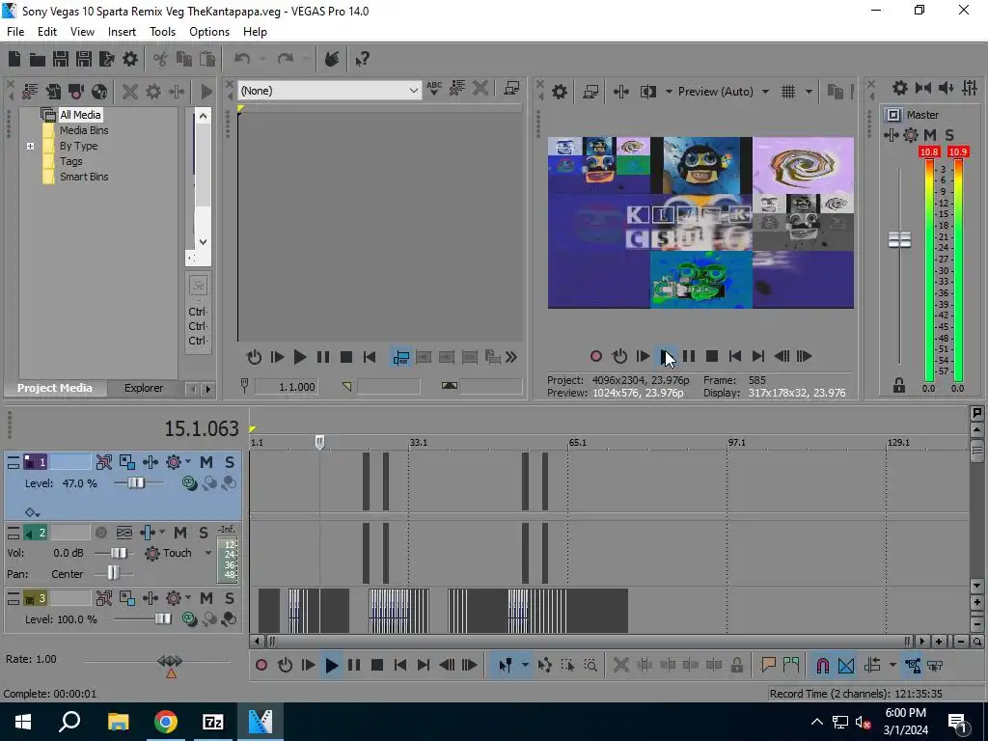The width and height of the screenshot is (988, 741).
Task: Open auto ripple dropdown arrow in timeline toolbar
Action: pos(892,666)
